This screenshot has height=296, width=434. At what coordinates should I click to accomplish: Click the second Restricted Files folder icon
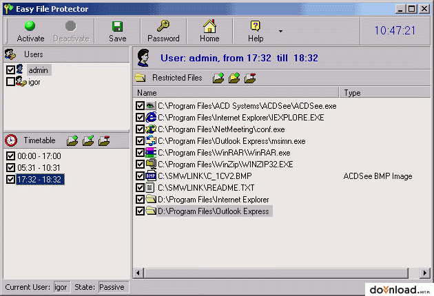[x=234, y=78]
